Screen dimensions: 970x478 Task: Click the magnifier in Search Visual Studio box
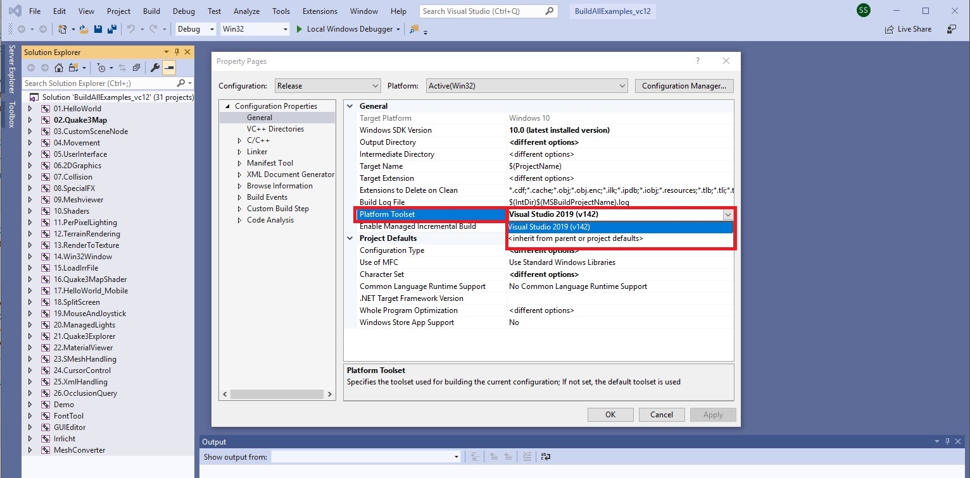(550, 11)
